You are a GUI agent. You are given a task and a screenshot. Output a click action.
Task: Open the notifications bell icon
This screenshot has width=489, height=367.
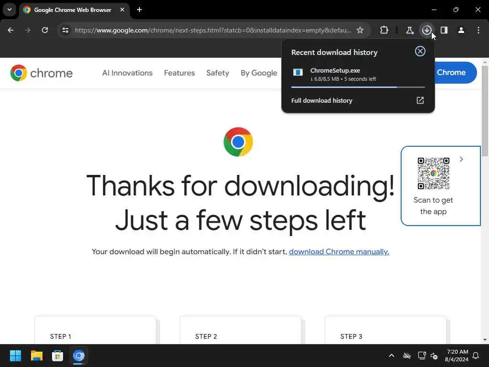tap(476, 356)
